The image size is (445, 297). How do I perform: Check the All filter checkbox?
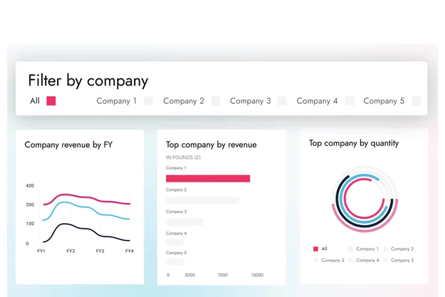[51, 101]
